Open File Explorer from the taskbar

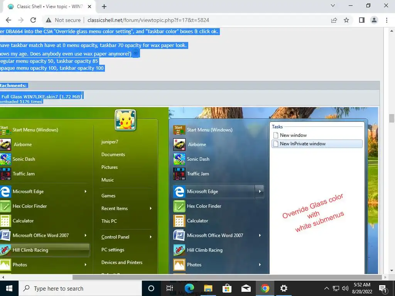tap(208, 288)
